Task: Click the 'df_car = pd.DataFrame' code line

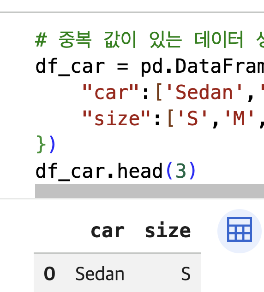Action: click(150, 66)
